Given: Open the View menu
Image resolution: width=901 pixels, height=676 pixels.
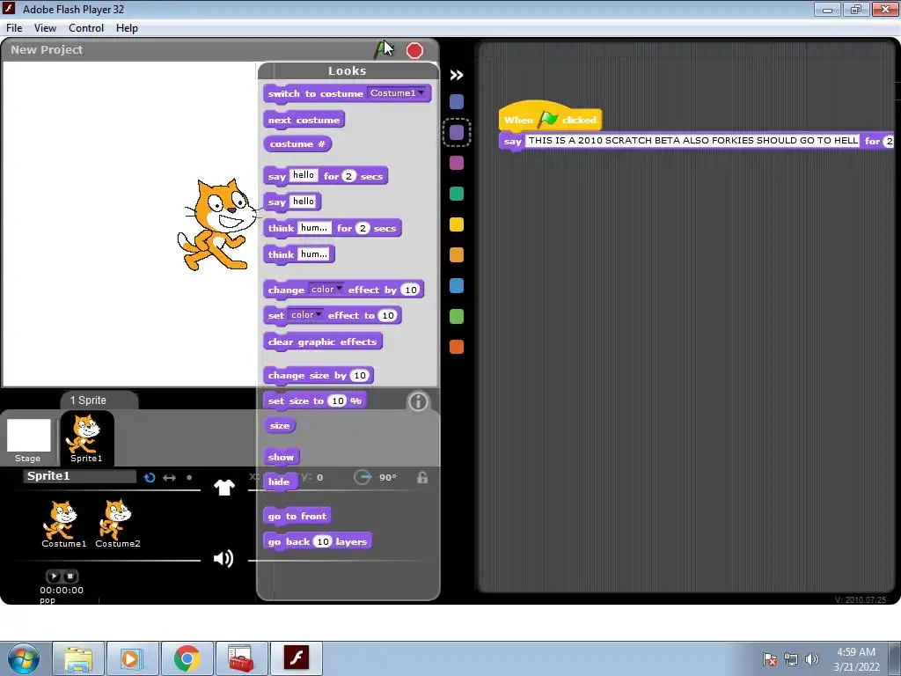Looking at the screenshot, I should (x=45, y=27).
